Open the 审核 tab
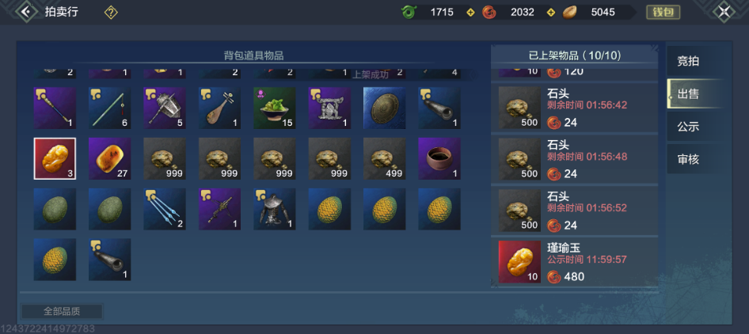Image resolution: width=749 pixels, height=334 pixels. click(690, 159)
